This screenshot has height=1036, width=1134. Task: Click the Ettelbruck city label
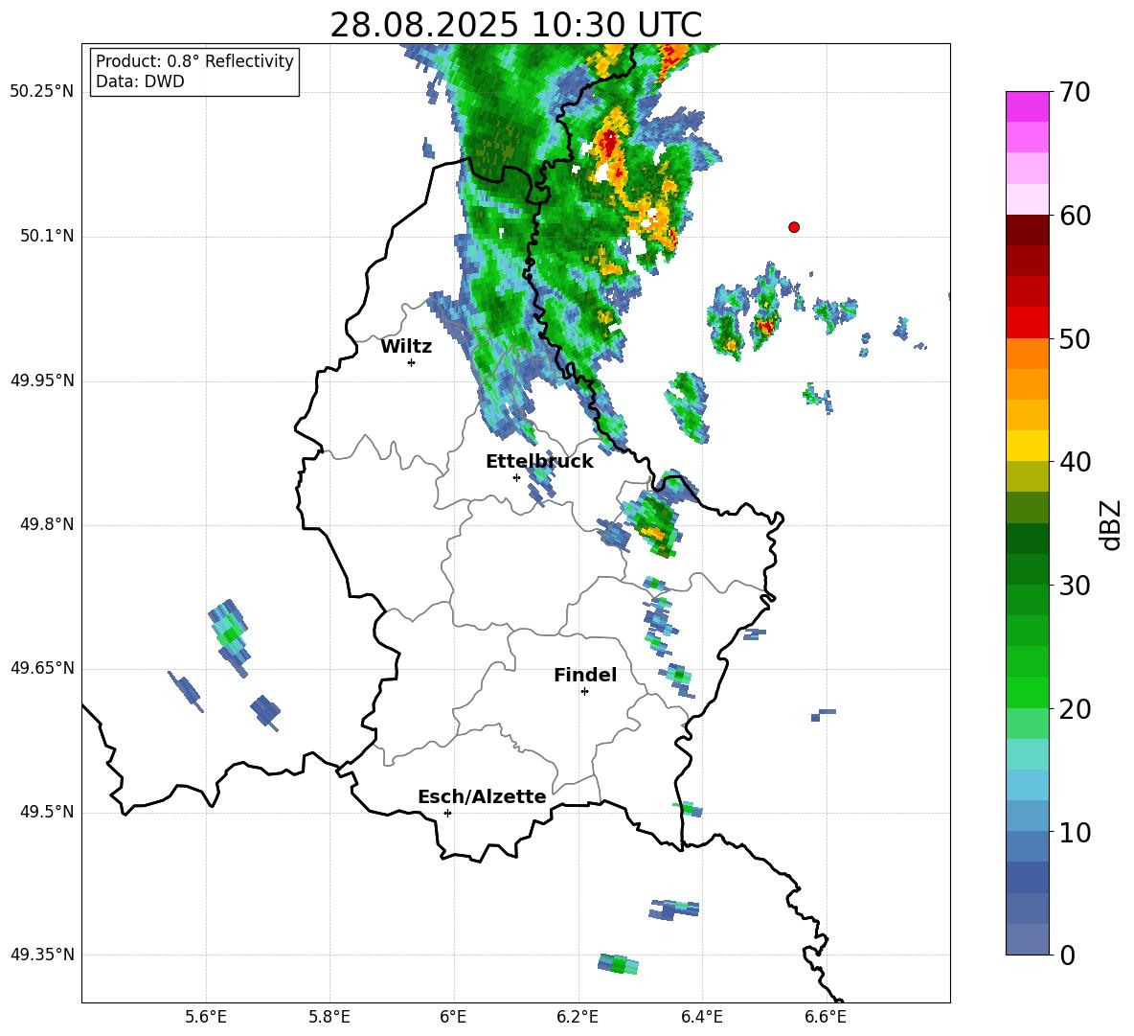click(539, 462)
